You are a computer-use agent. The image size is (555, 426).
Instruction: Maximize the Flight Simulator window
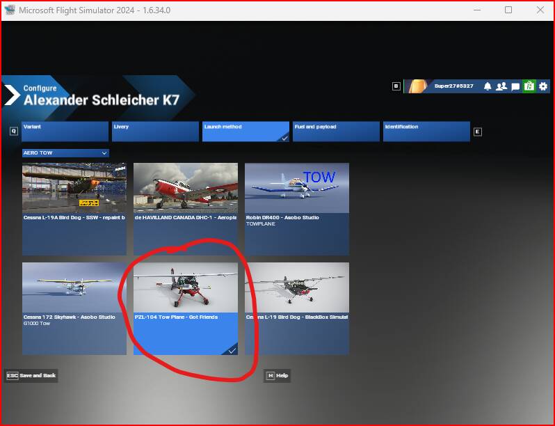tap(508, 10)
